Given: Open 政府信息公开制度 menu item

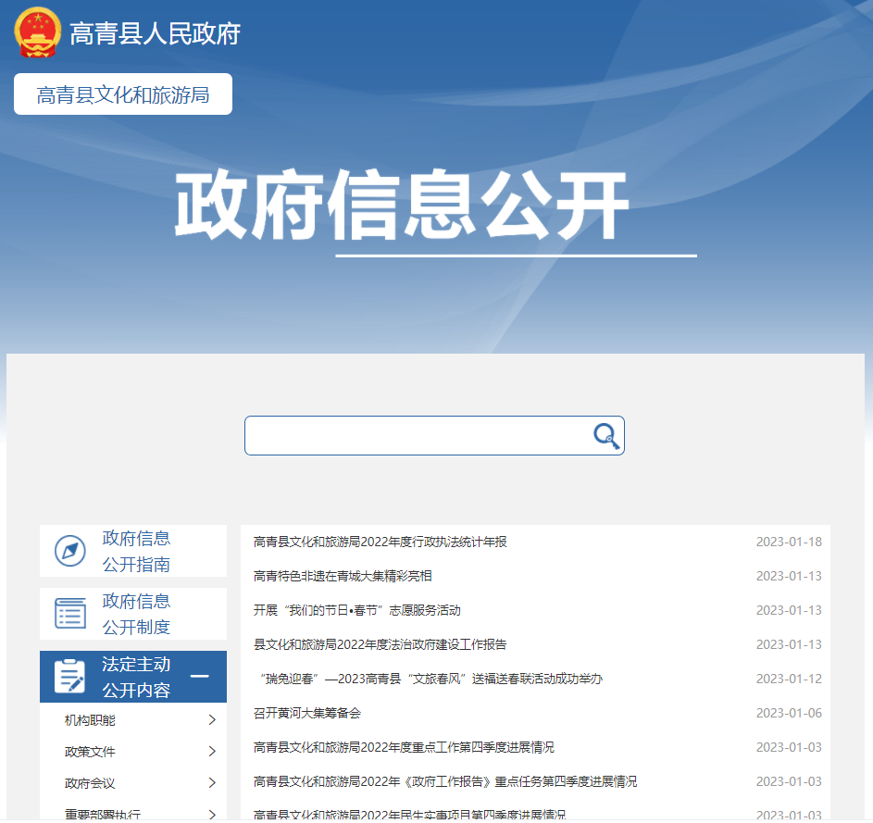Looking at the screenshot, I should point(136,614).
